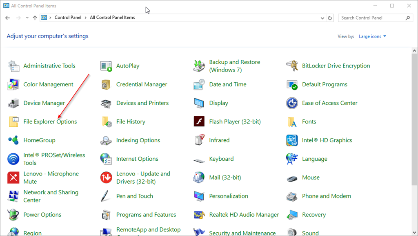Open the HomeGroup icon

click(13, 140)
